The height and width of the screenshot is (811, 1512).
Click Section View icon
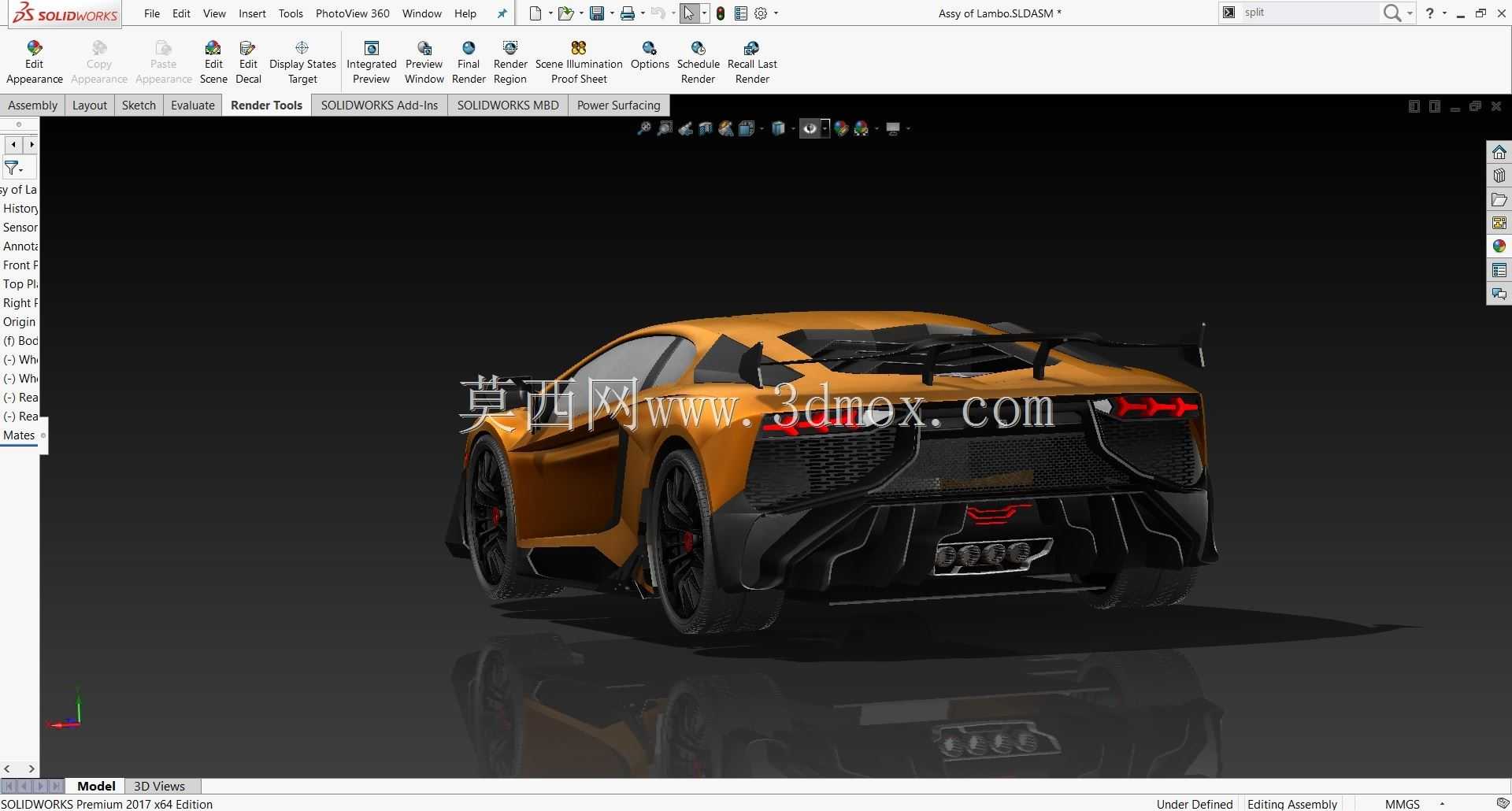point(706,128)
